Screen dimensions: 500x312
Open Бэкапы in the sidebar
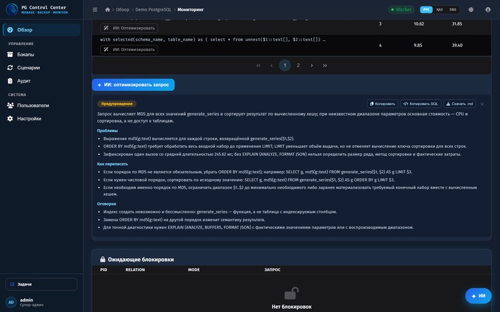[42, 54]
